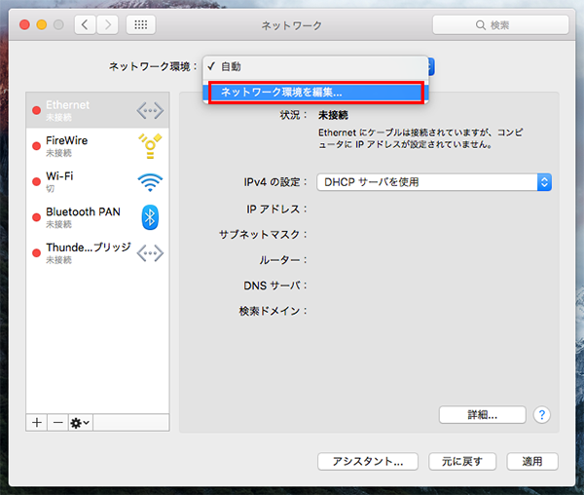584x495 pixels.
Task: Click the Ethernet red status dot
Action: (x=37, y=110)
